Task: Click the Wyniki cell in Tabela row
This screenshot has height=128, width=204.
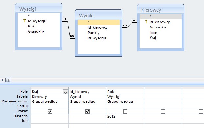Action: (87, 97)
